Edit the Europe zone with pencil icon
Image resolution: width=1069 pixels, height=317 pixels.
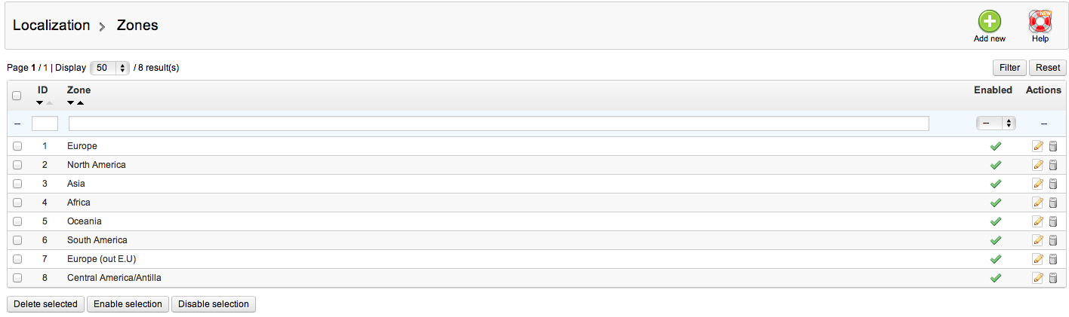tap(1037, 146)
